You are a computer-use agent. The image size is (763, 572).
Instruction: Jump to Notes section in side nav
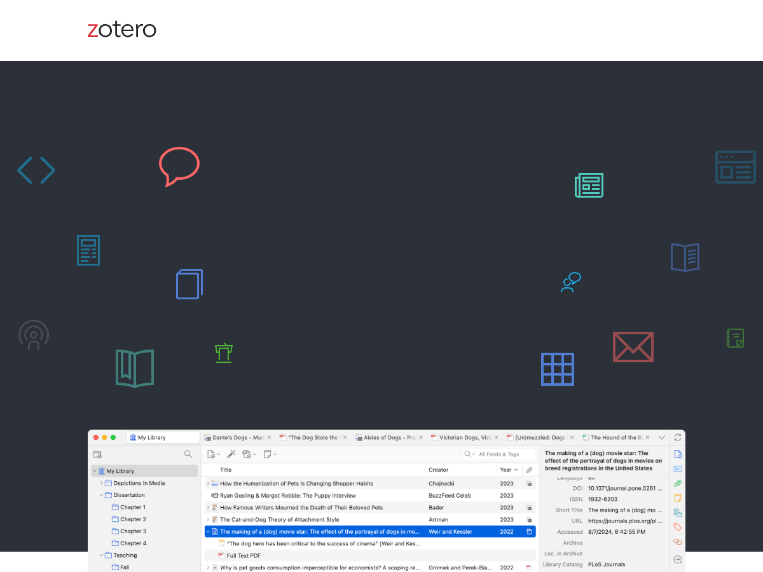(x=678, y=498)
